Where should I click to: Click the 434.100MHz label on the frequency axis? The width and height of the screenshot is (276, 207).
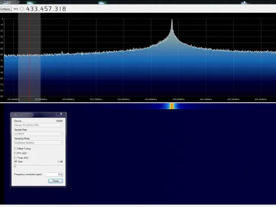point(206,99)
